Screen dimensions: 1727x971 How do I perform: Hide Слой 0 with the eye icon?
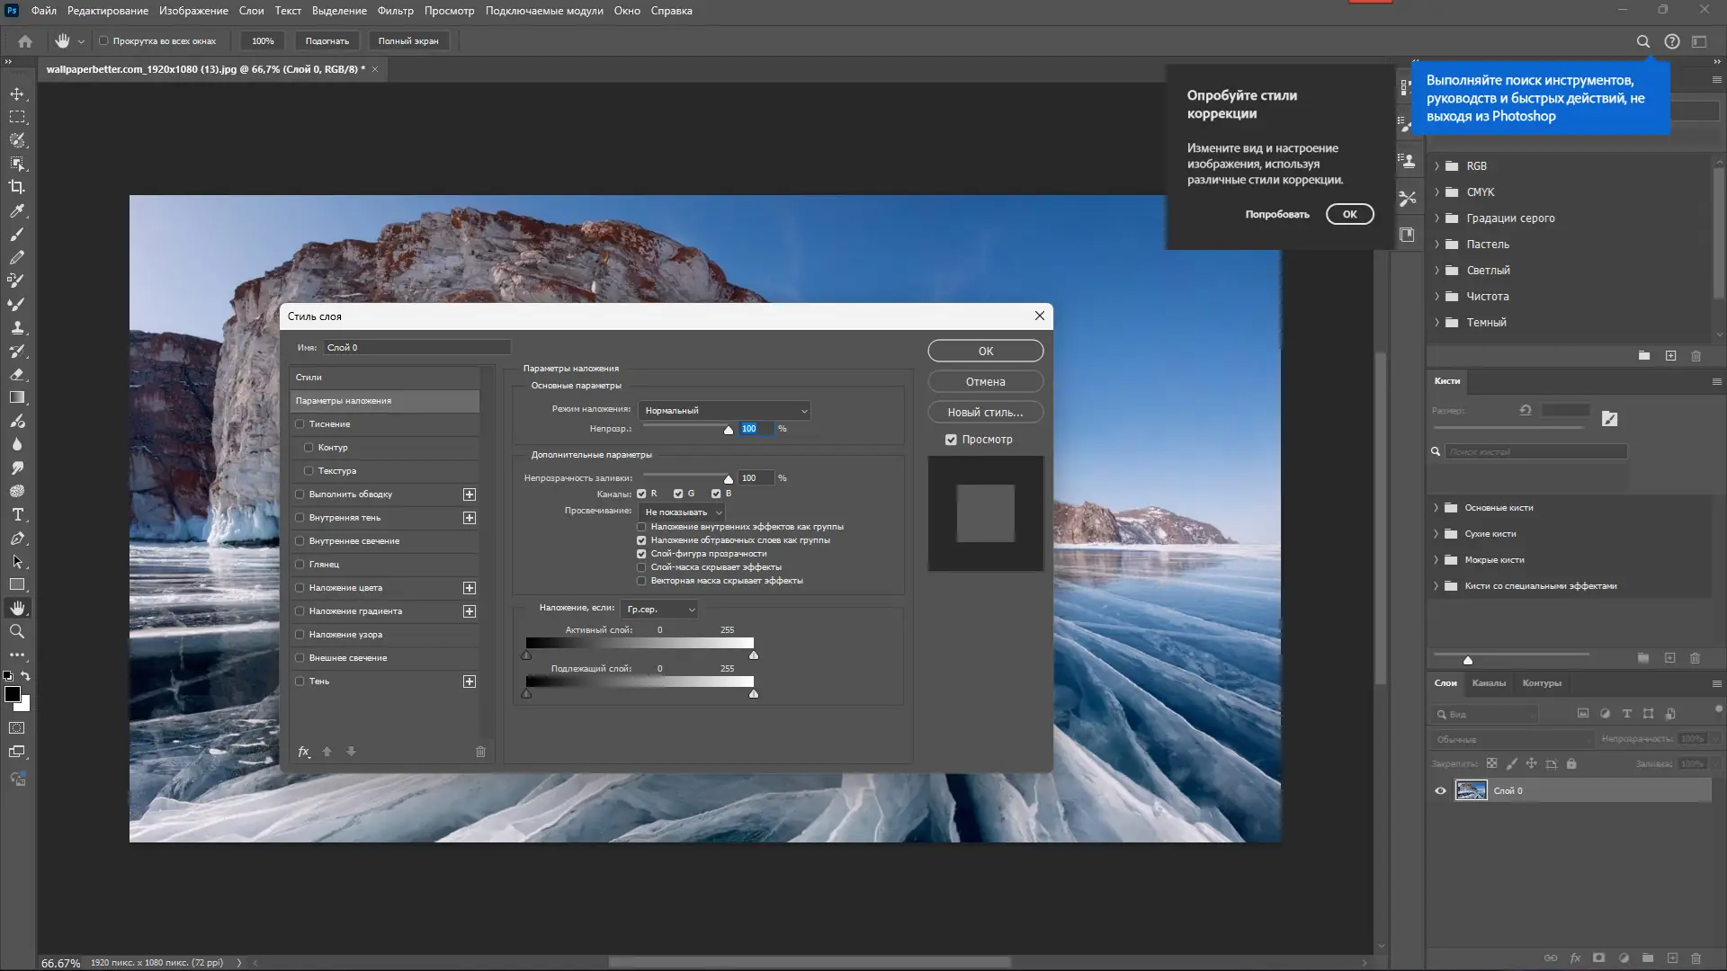pos(1440,791)
